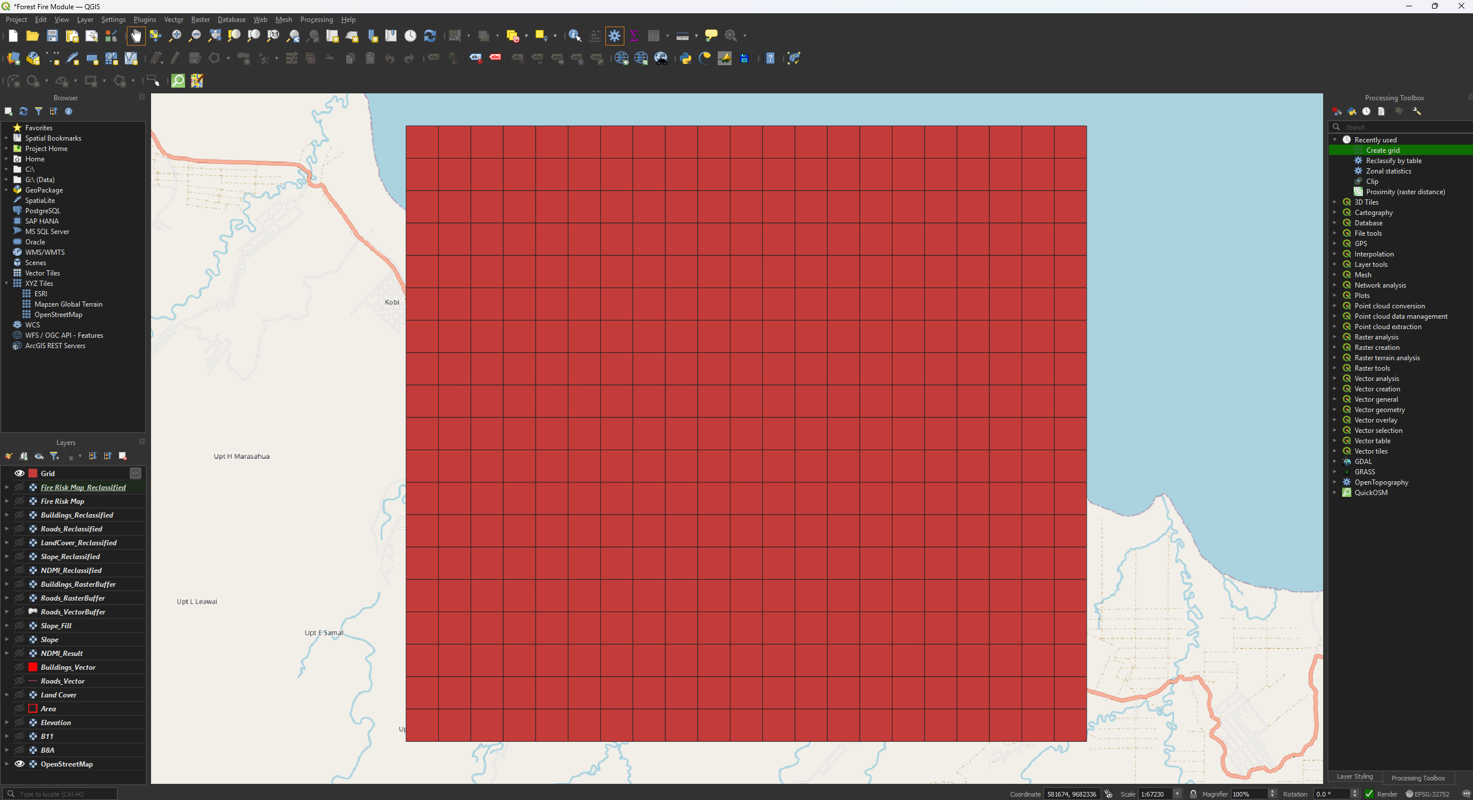
Task: Switch to the Layer Styling tab
Action: (1354, 777)
